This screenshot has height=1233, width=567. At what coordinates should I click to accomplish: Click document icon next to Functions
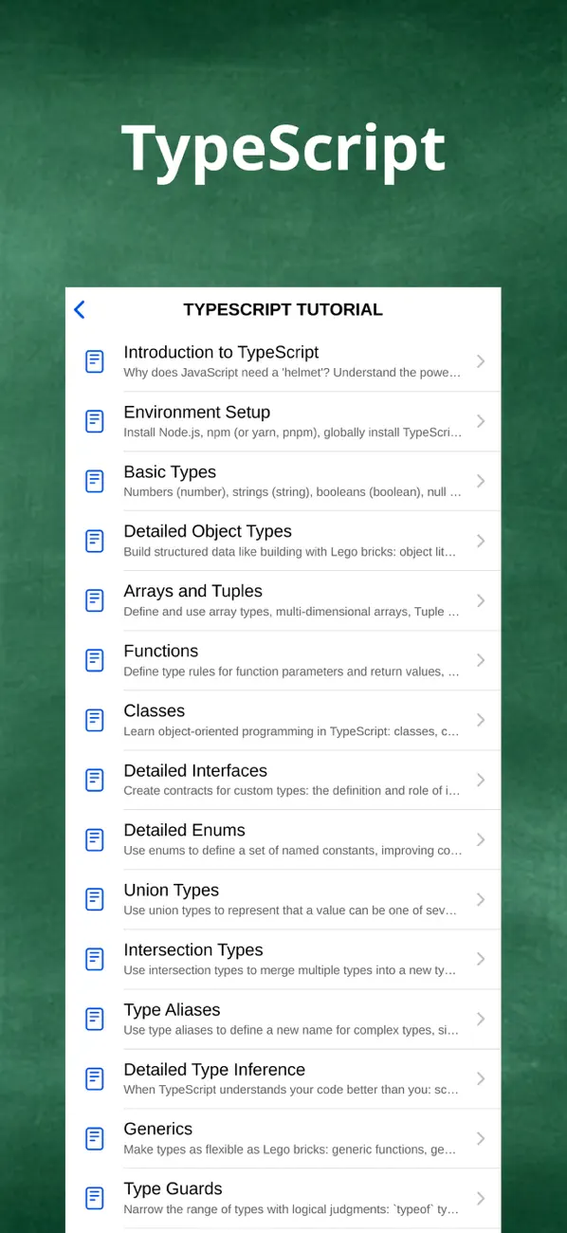point(95,660)
